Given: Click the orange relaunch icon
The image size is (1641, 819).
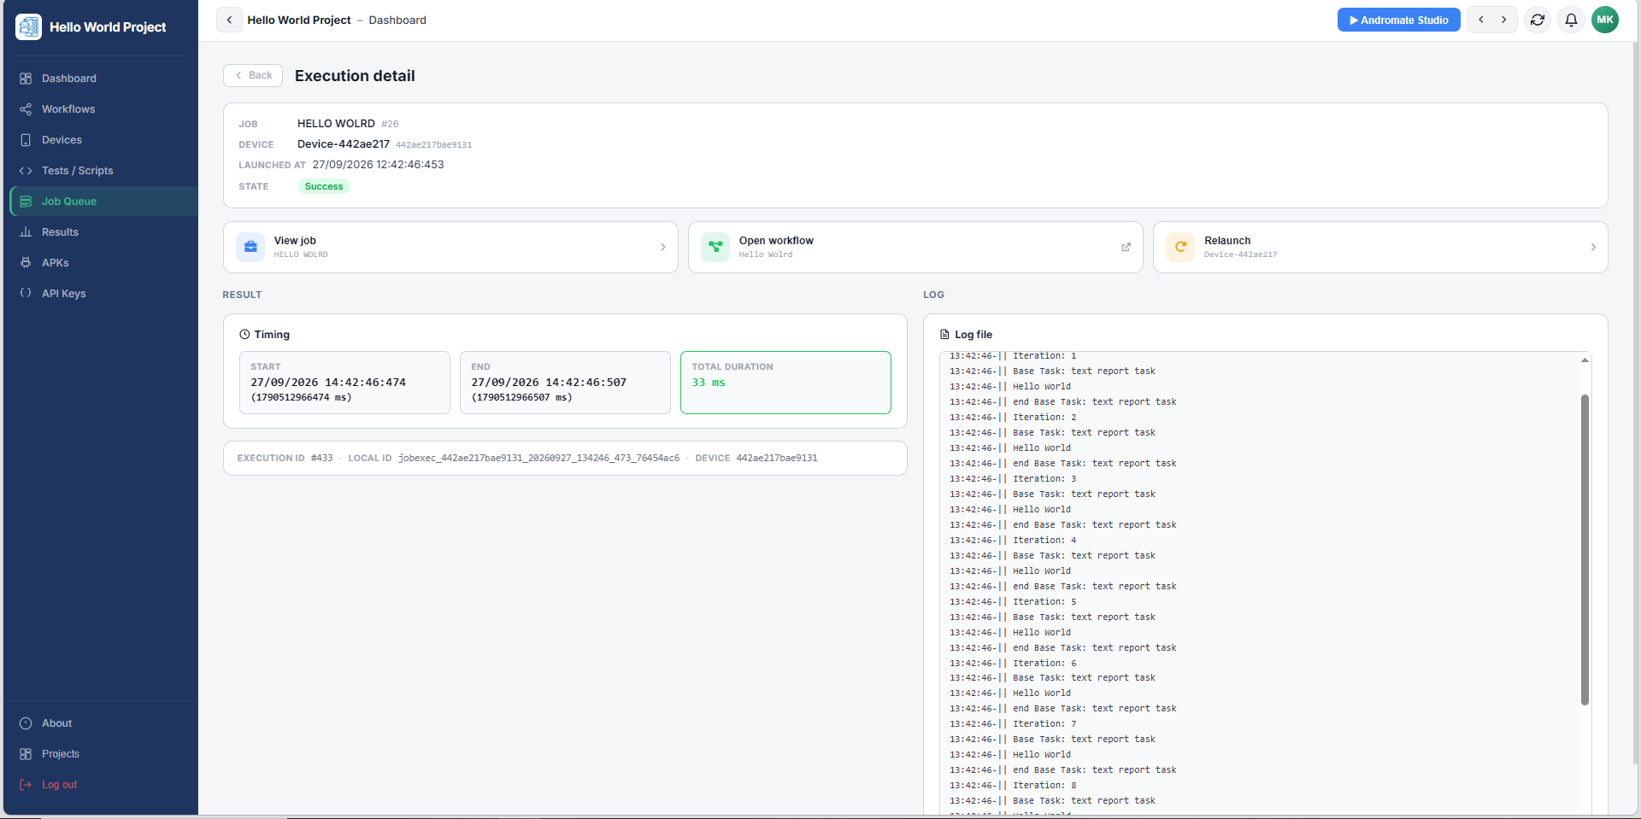Looking at the screenshot, I should tap(1180, 247).
